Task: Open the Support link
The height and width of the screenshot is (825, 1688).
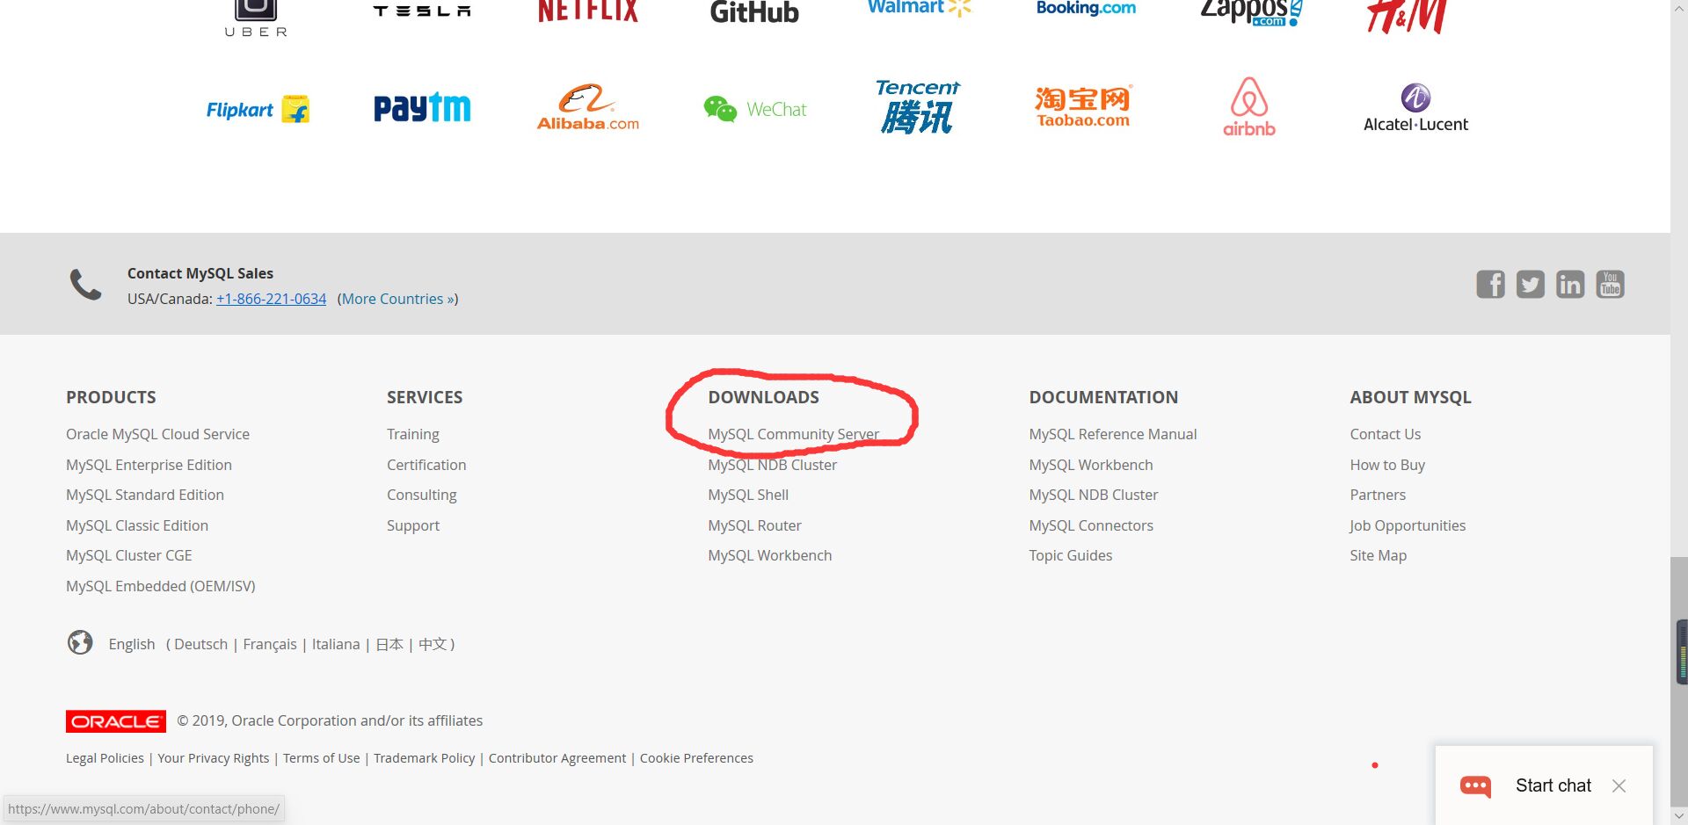Action: [412, 525]
